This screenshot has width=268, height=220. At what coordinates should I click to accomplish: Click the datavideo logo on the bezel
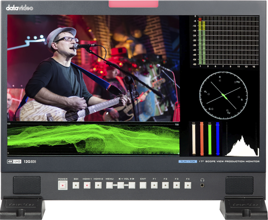click(x=19, y=8)
